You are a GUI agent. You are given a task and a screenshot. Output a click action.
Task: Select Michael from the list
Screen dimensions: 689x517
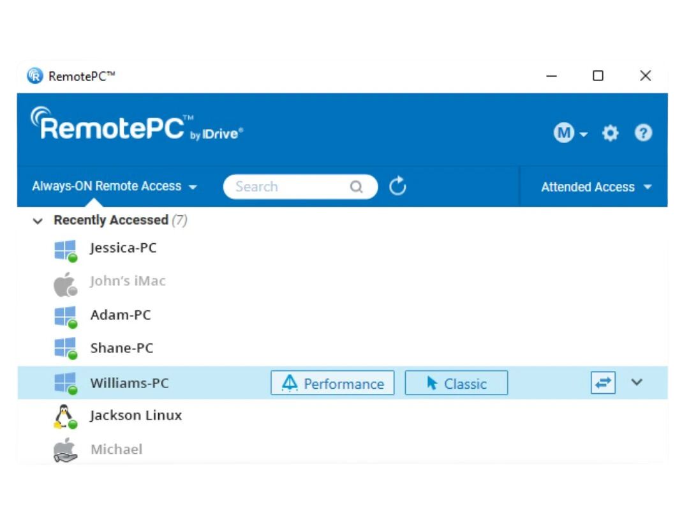pyautogui.click(x=117, y=449)
